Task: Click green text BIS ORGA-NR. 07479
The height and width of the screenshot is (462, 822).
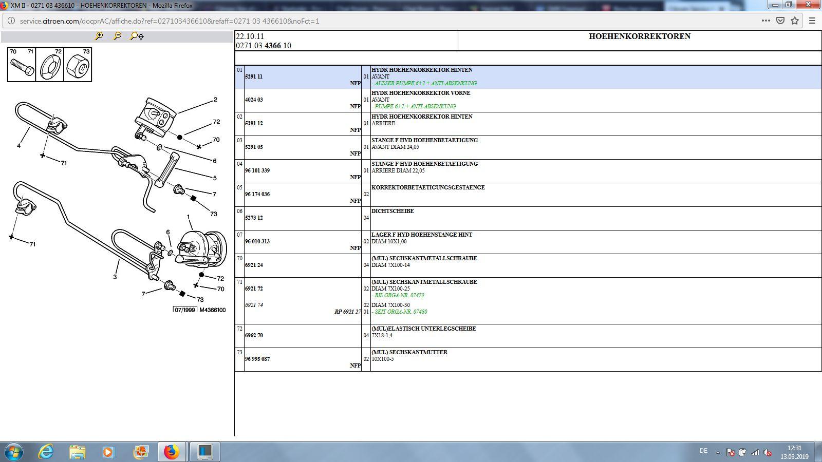Action: pyautogui.click(x=399, y=295)
